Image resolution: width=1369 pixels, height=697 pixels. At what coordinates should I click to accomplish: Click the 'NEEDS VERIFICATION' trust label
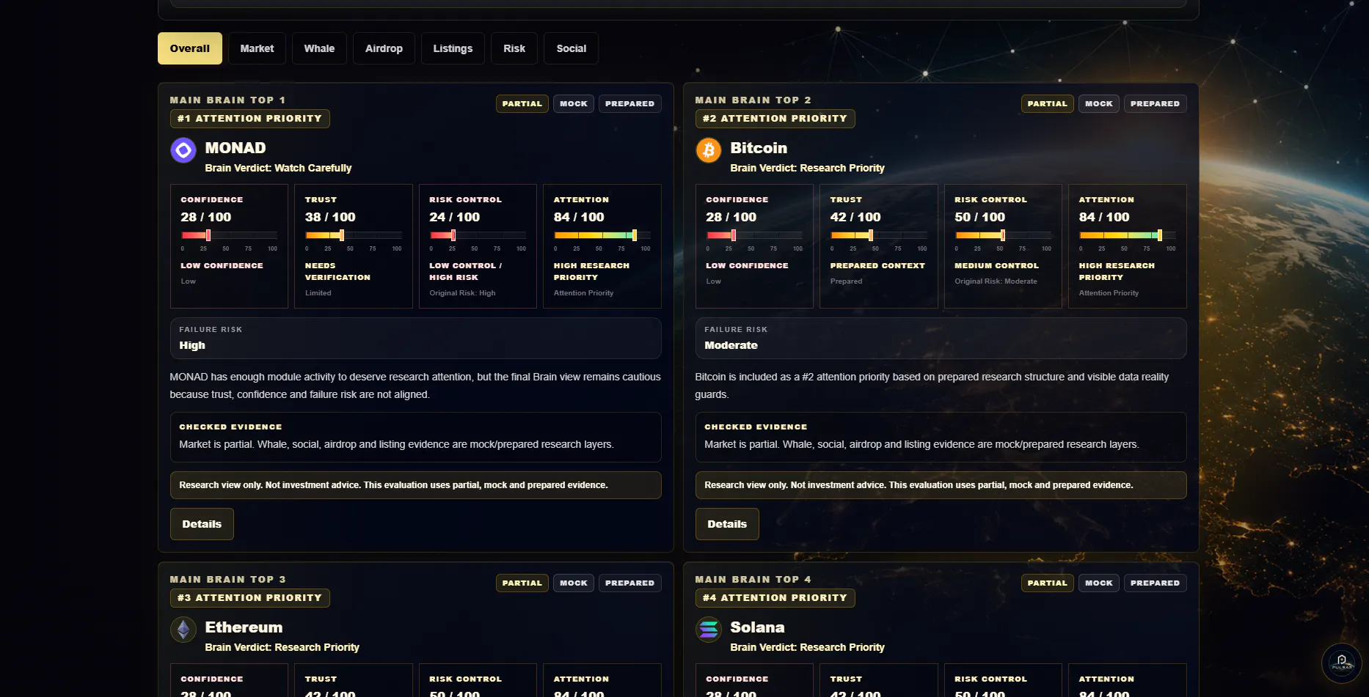[x=337, y=272]
